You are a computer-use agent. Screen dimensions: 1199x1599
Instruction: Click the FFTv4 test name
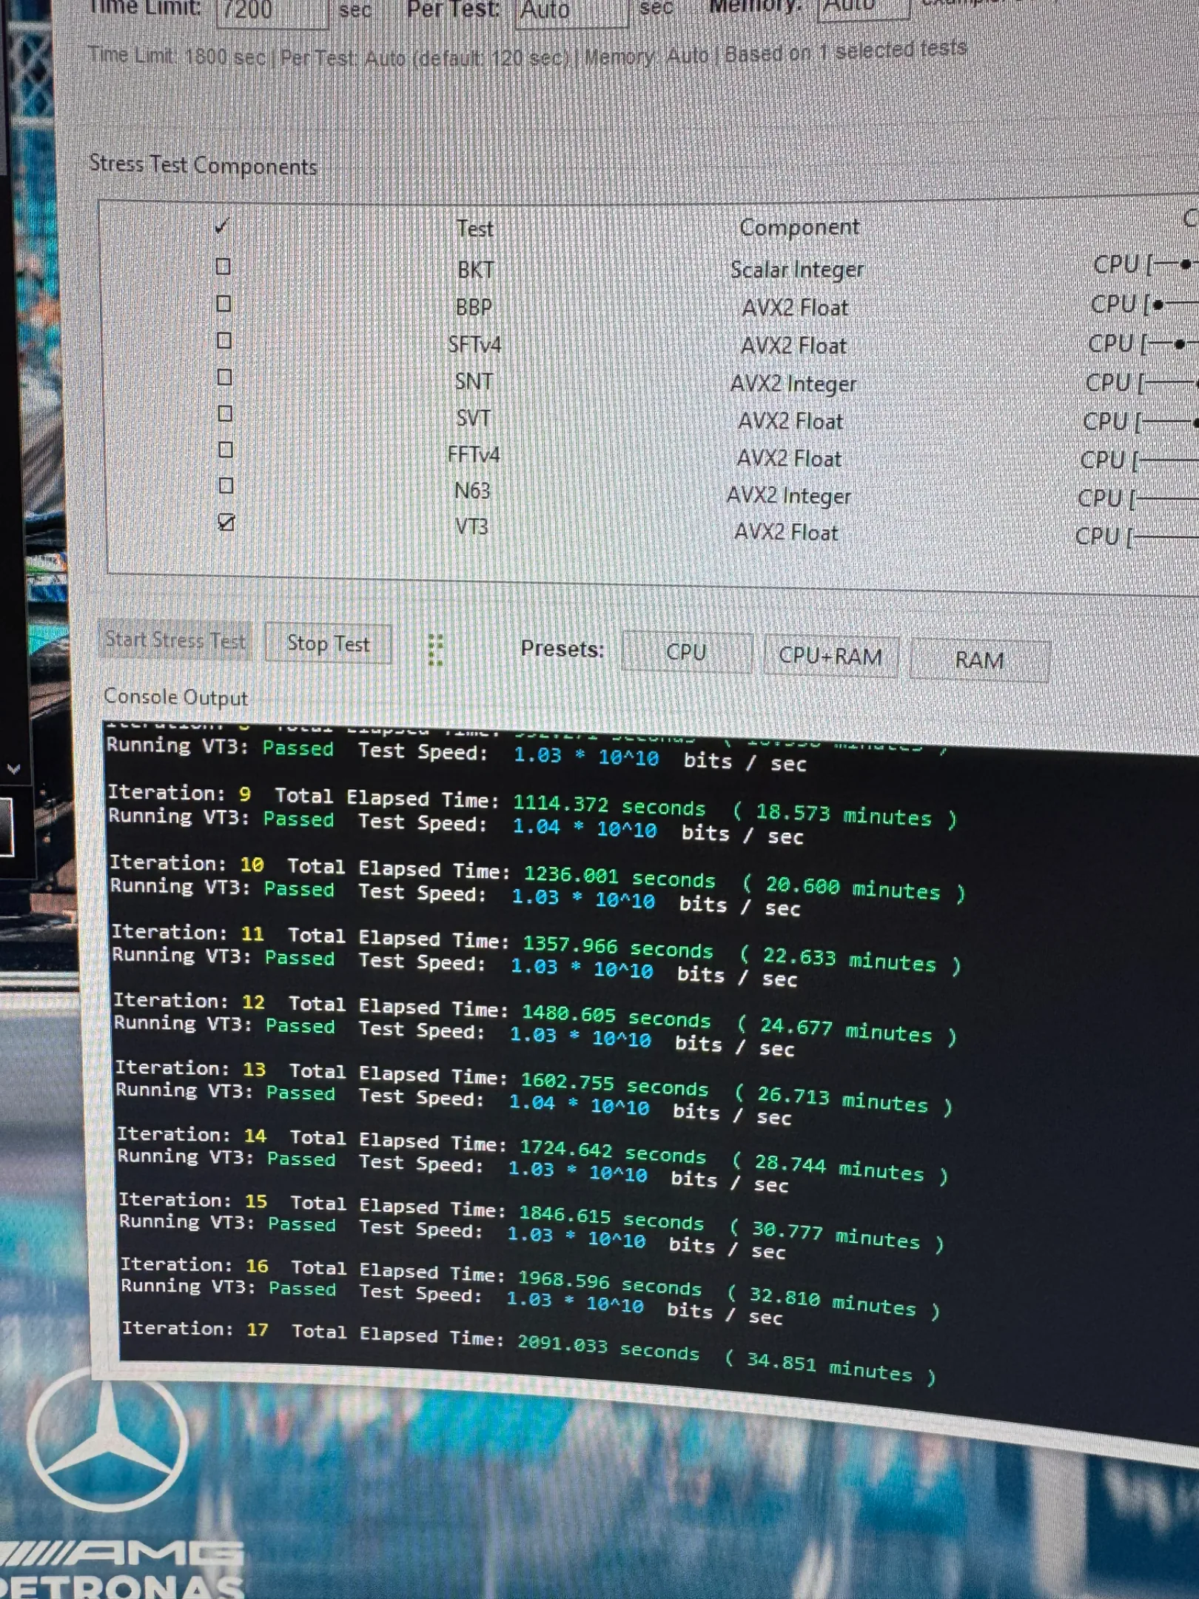coord(474,455)
